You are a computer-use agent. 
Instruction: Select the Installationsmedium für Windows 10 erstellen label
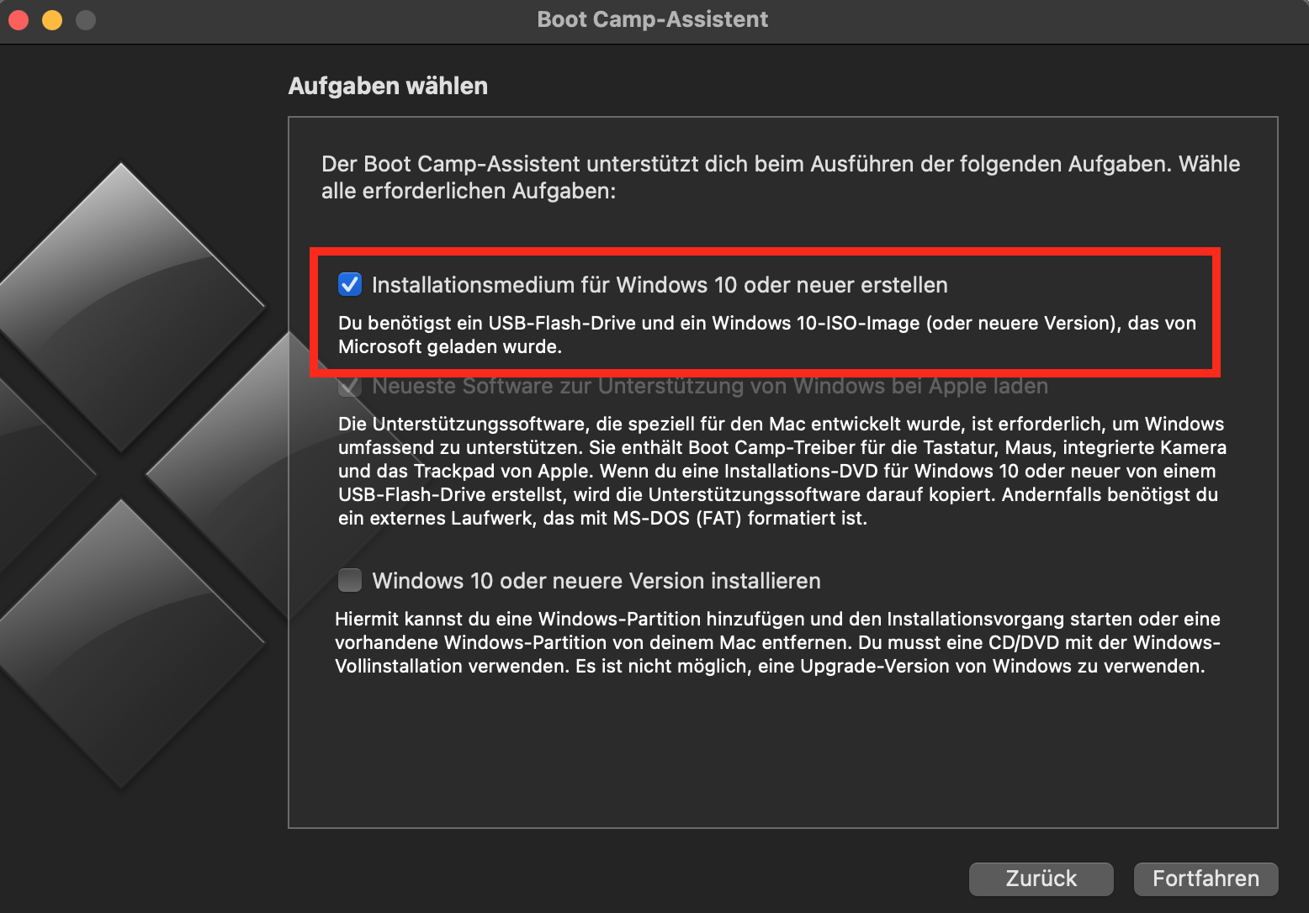(660, 285)
